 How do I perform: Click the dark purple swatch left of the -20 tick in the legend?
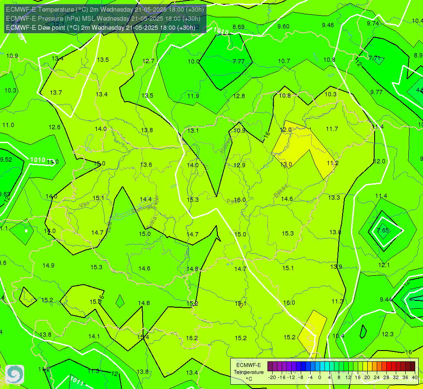coord(270,367)
